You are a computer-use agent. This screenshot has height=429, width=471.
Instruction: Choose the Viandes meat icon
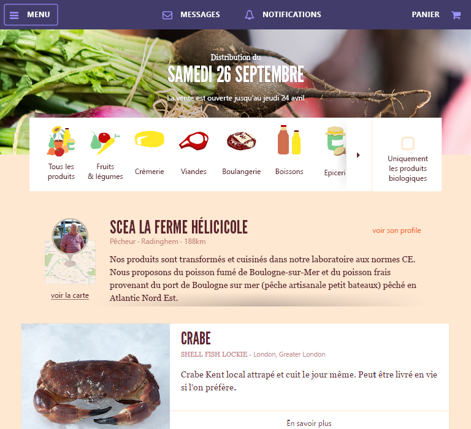coord(194,140)
